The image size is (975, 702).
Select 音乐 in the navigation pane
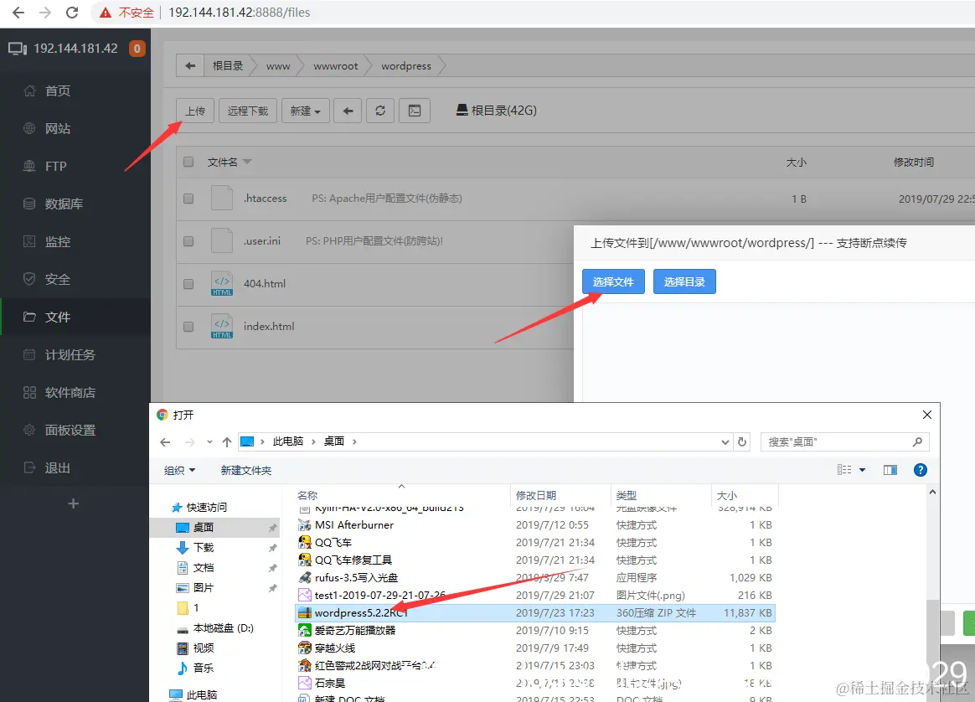point(196,668)
